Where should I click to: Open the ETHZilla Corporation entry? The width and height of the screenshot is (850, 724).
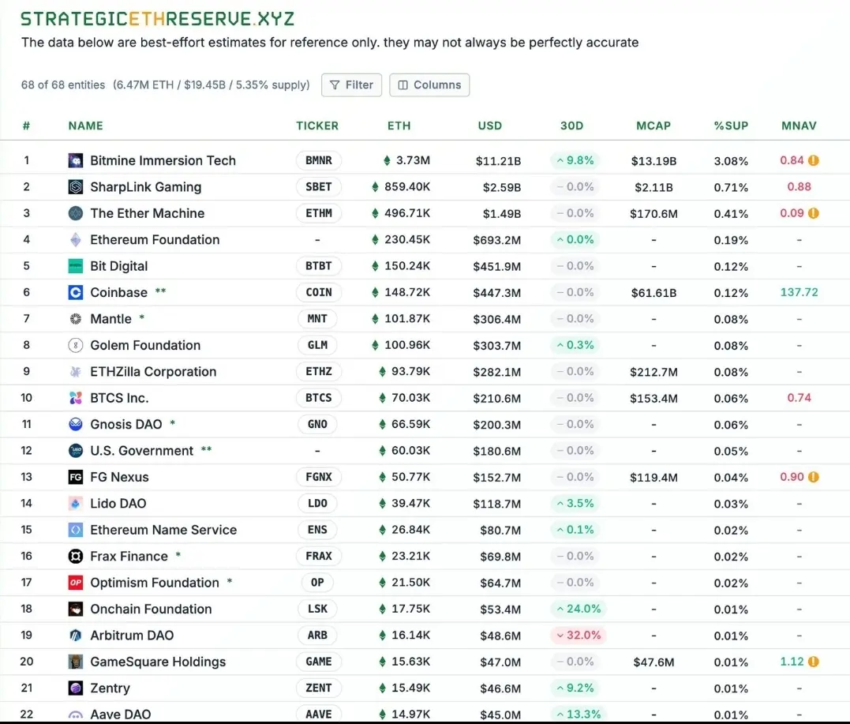click(x=153, y=372)
